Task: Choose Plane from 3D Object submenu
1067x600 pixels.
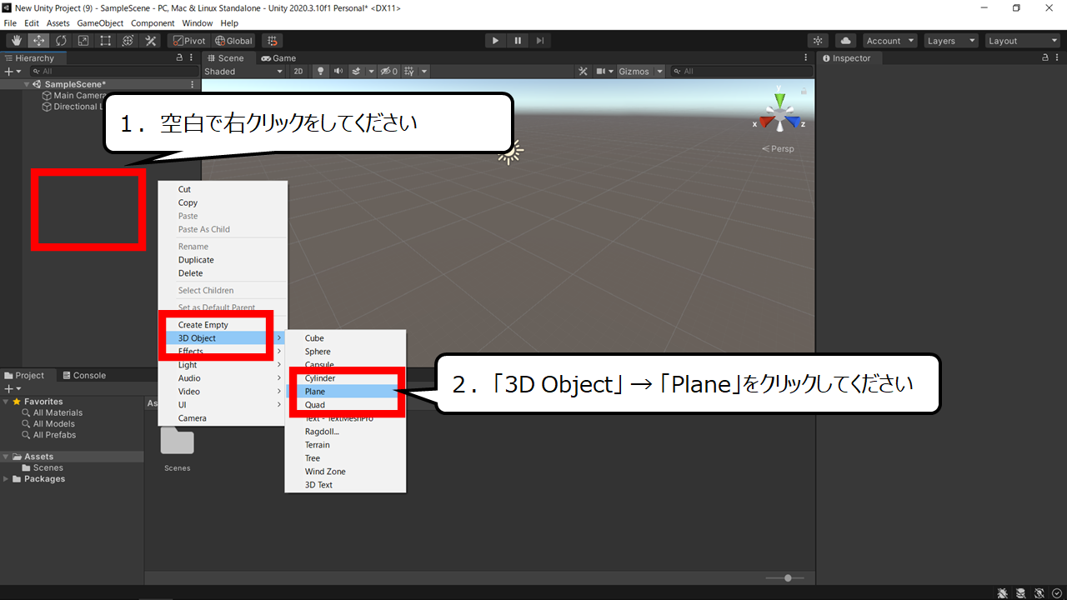Action: click(345, 392)
